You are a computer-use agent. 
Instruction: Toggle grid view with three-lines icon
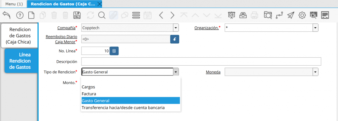136,15
